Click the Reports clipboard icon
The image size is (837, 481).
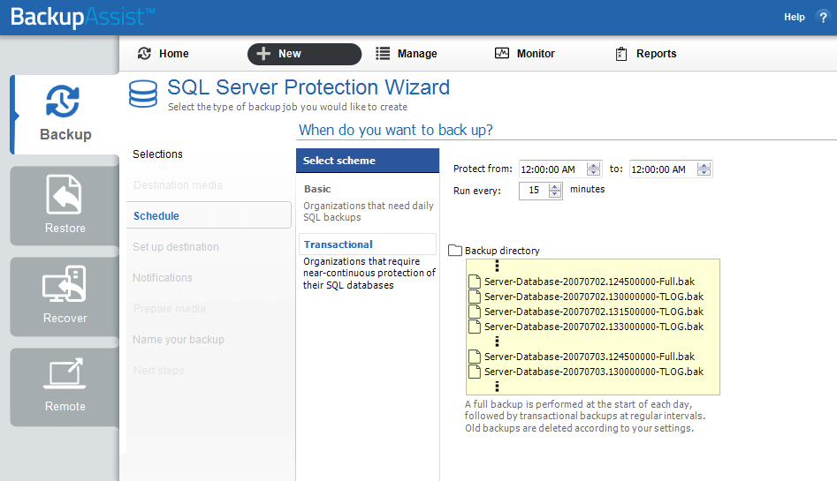coord(621,54)
